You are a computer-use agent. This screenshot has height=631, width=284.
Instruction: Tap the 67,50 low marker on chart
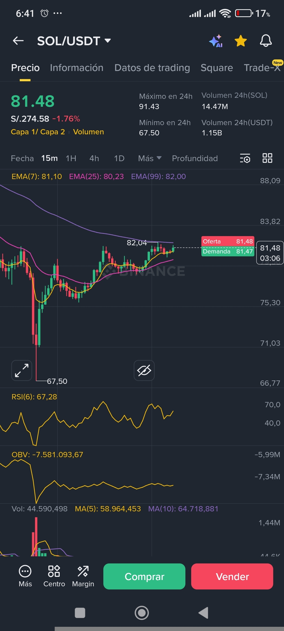point(57,381)
